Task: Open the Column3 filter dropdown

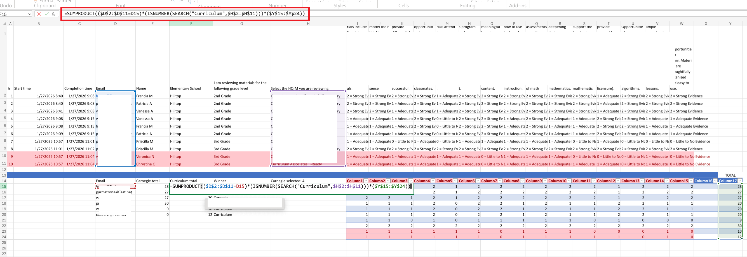Action: coord(410,181)
